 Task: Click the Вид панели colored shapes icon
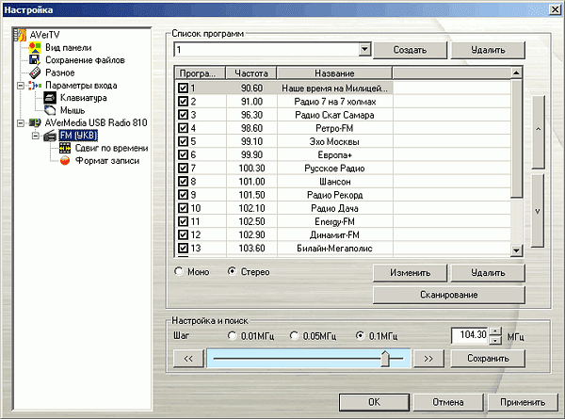(35, 48)
